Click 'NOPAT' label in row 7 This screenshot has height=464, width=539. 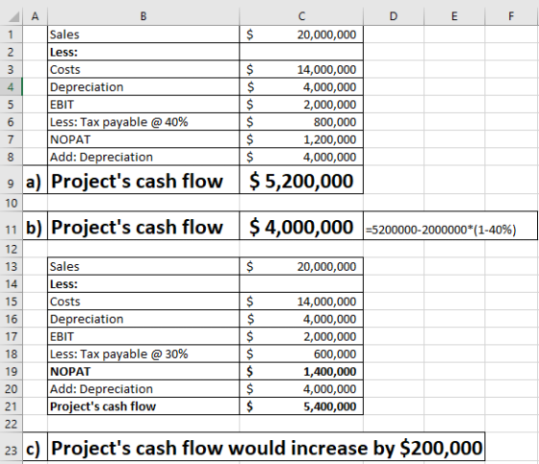(x=143, y=139)
